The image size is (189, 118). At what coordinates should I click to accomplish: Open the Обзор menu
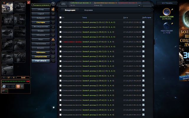41,9
